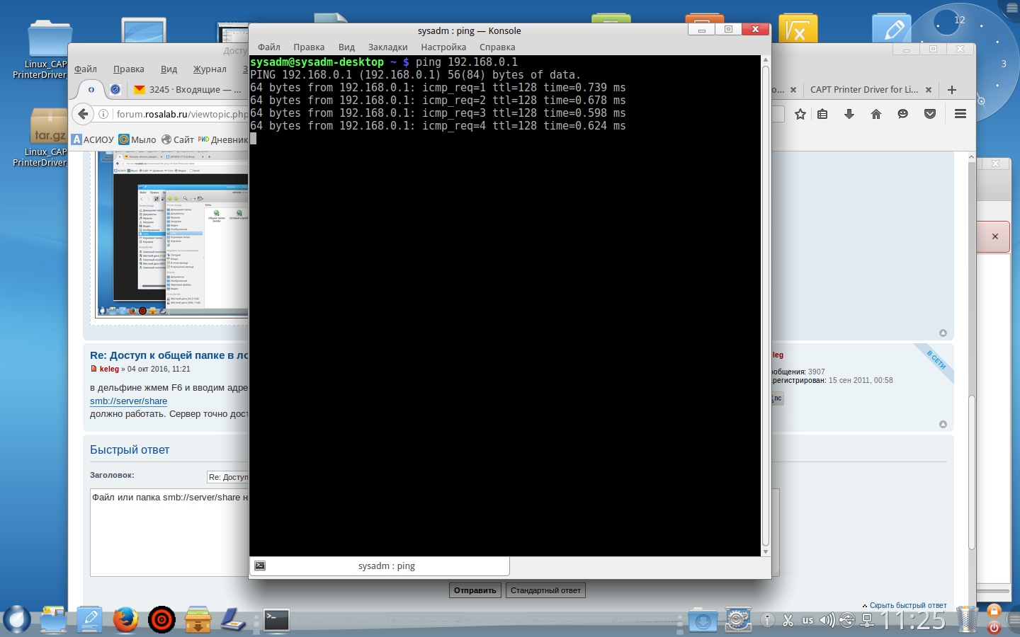
Task: Open the Firefox hamburger menu
Action: (x=960, y=114)
